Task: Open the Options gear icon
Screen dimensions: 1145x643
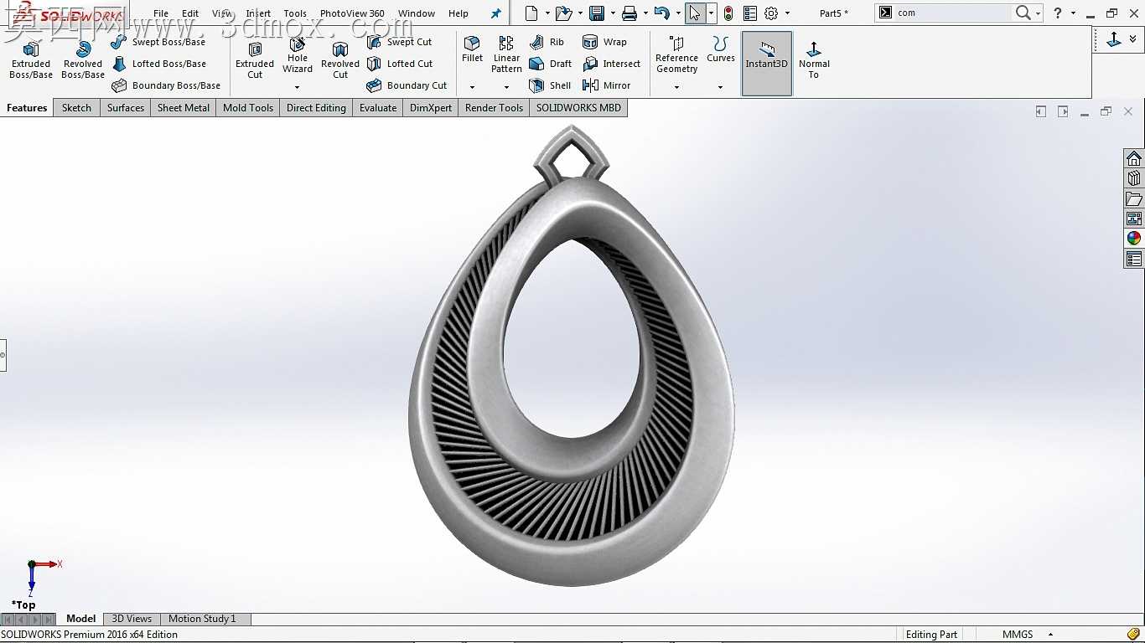Action: pyautogui.click(x=771, y=13)
